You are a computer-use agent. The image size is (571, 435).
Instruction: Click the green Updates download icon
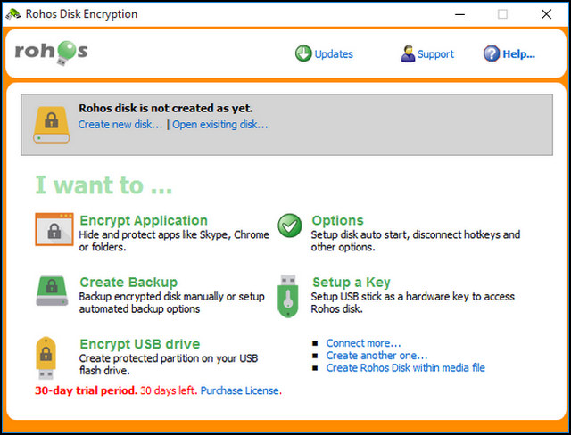[x=303, y=53]
